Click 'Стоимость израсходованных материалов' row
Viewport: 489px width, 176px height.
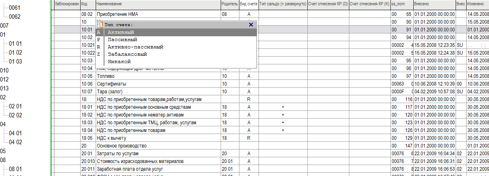pyautogui.click(x=158, y=161)
